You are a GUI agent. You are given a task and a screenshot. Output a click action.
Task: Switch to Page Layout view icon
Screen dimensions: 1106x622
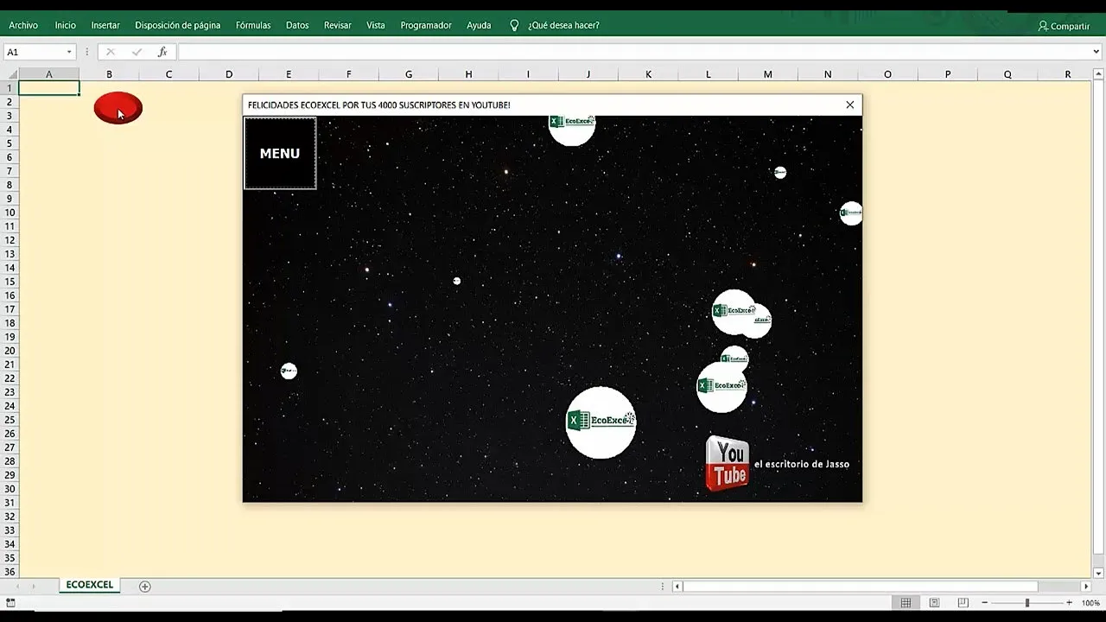tap(934, 603)
